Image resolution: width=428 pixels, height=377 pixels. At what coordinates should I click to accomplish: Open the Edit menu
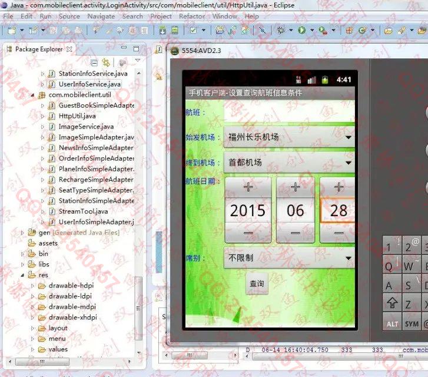(x=26, y=16)
